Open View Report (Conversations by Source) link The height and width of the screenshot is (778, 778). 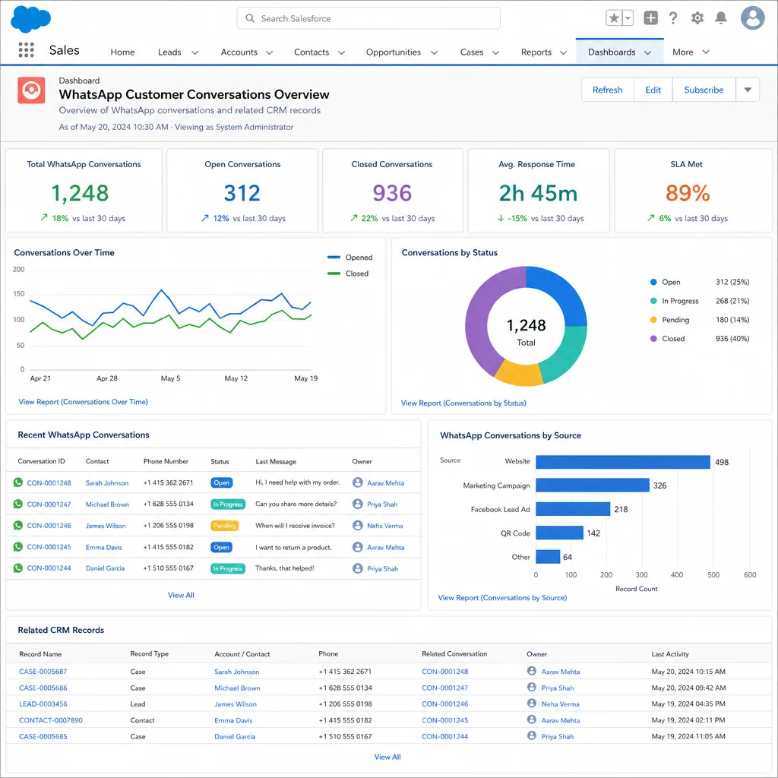pos(502,597)
